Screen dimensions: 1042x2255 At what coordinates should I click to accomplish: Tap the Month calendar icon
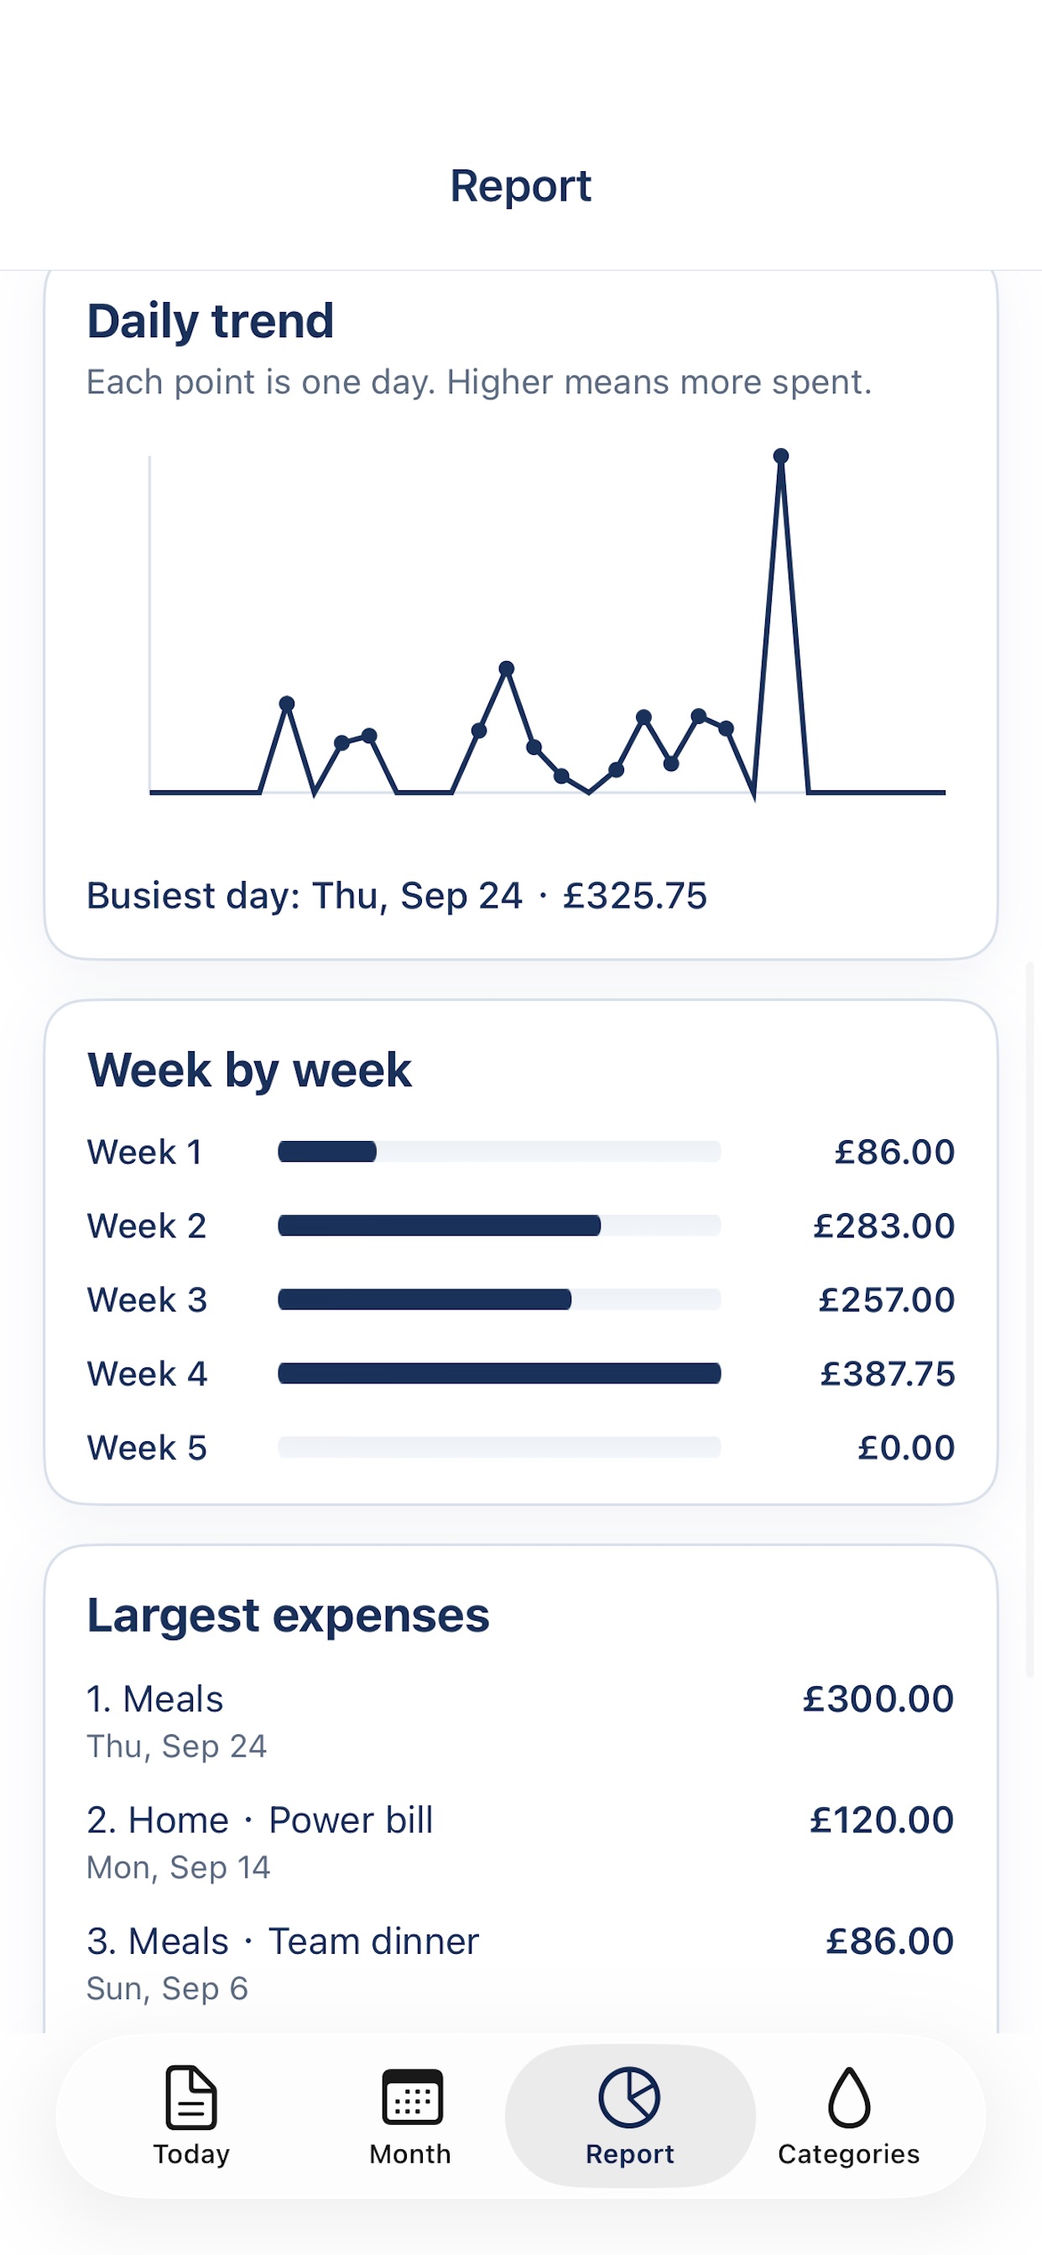[412, 2096]
